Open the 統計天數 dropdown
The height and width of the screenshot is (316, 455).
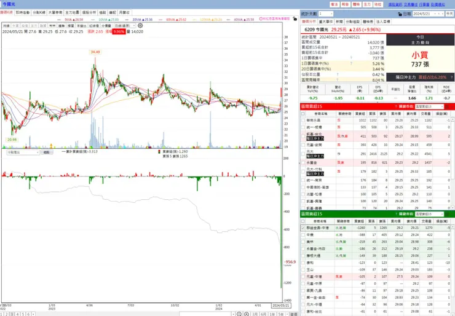click(326, 14)
